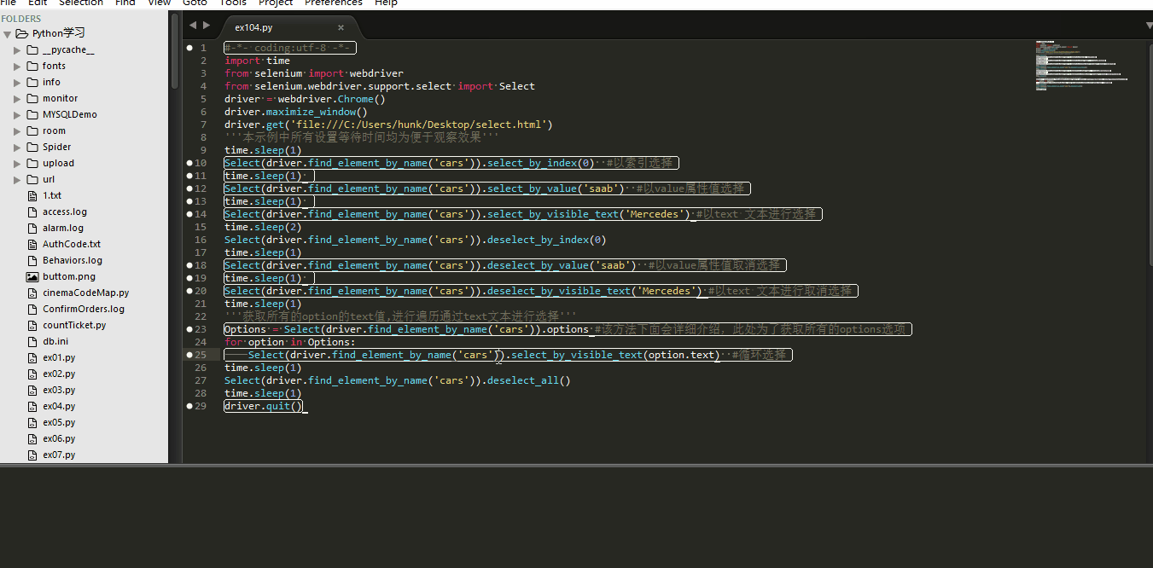Click the folder icon next to fonts
The height and width of the screenshot is (568, 1153).
point(32,66)
